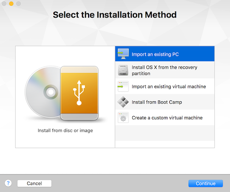Click the custom virtual machine gear icon
The height and width of the screenshot is (192, 230).
123,118
